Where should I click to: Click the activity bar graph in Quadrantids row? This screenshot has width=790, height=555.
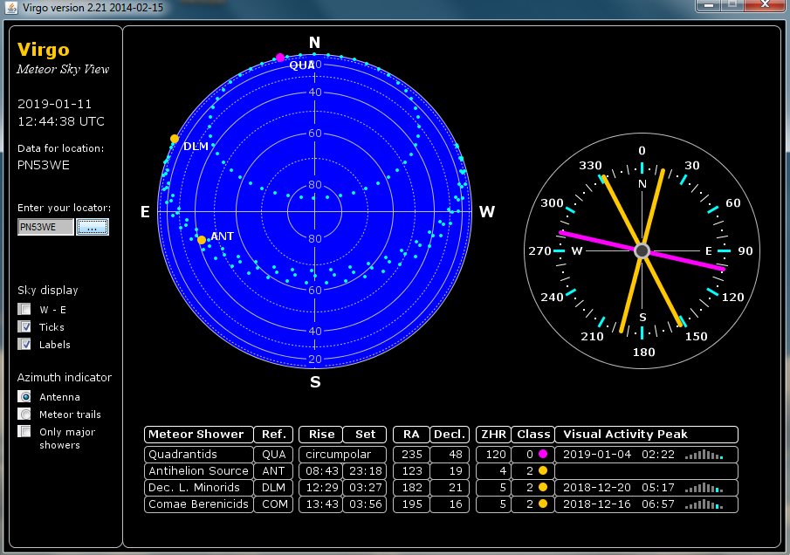704,455
